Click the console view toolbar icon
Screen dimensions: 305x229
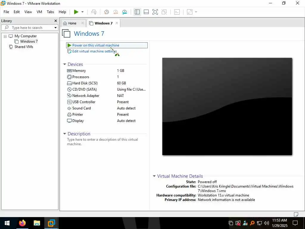pos(177,12)
